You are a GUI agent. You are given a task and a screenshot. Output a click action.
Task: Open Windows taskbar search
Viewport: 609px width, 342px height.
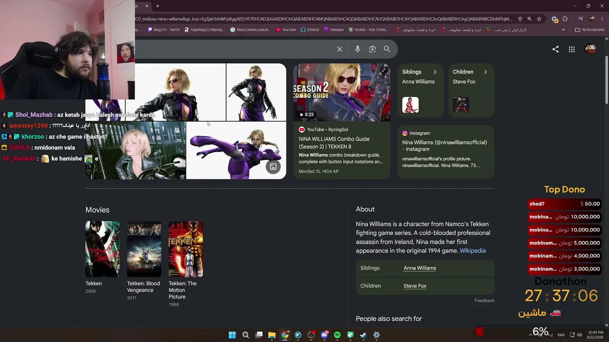point(246,335)
